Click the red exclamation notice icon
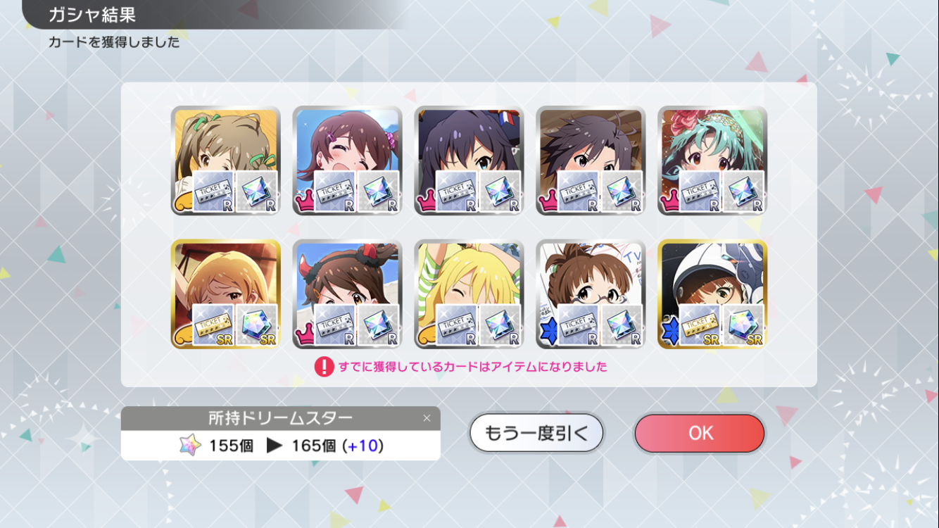The height and width of the screenshot is (528, 939). [x=324, y=366]
